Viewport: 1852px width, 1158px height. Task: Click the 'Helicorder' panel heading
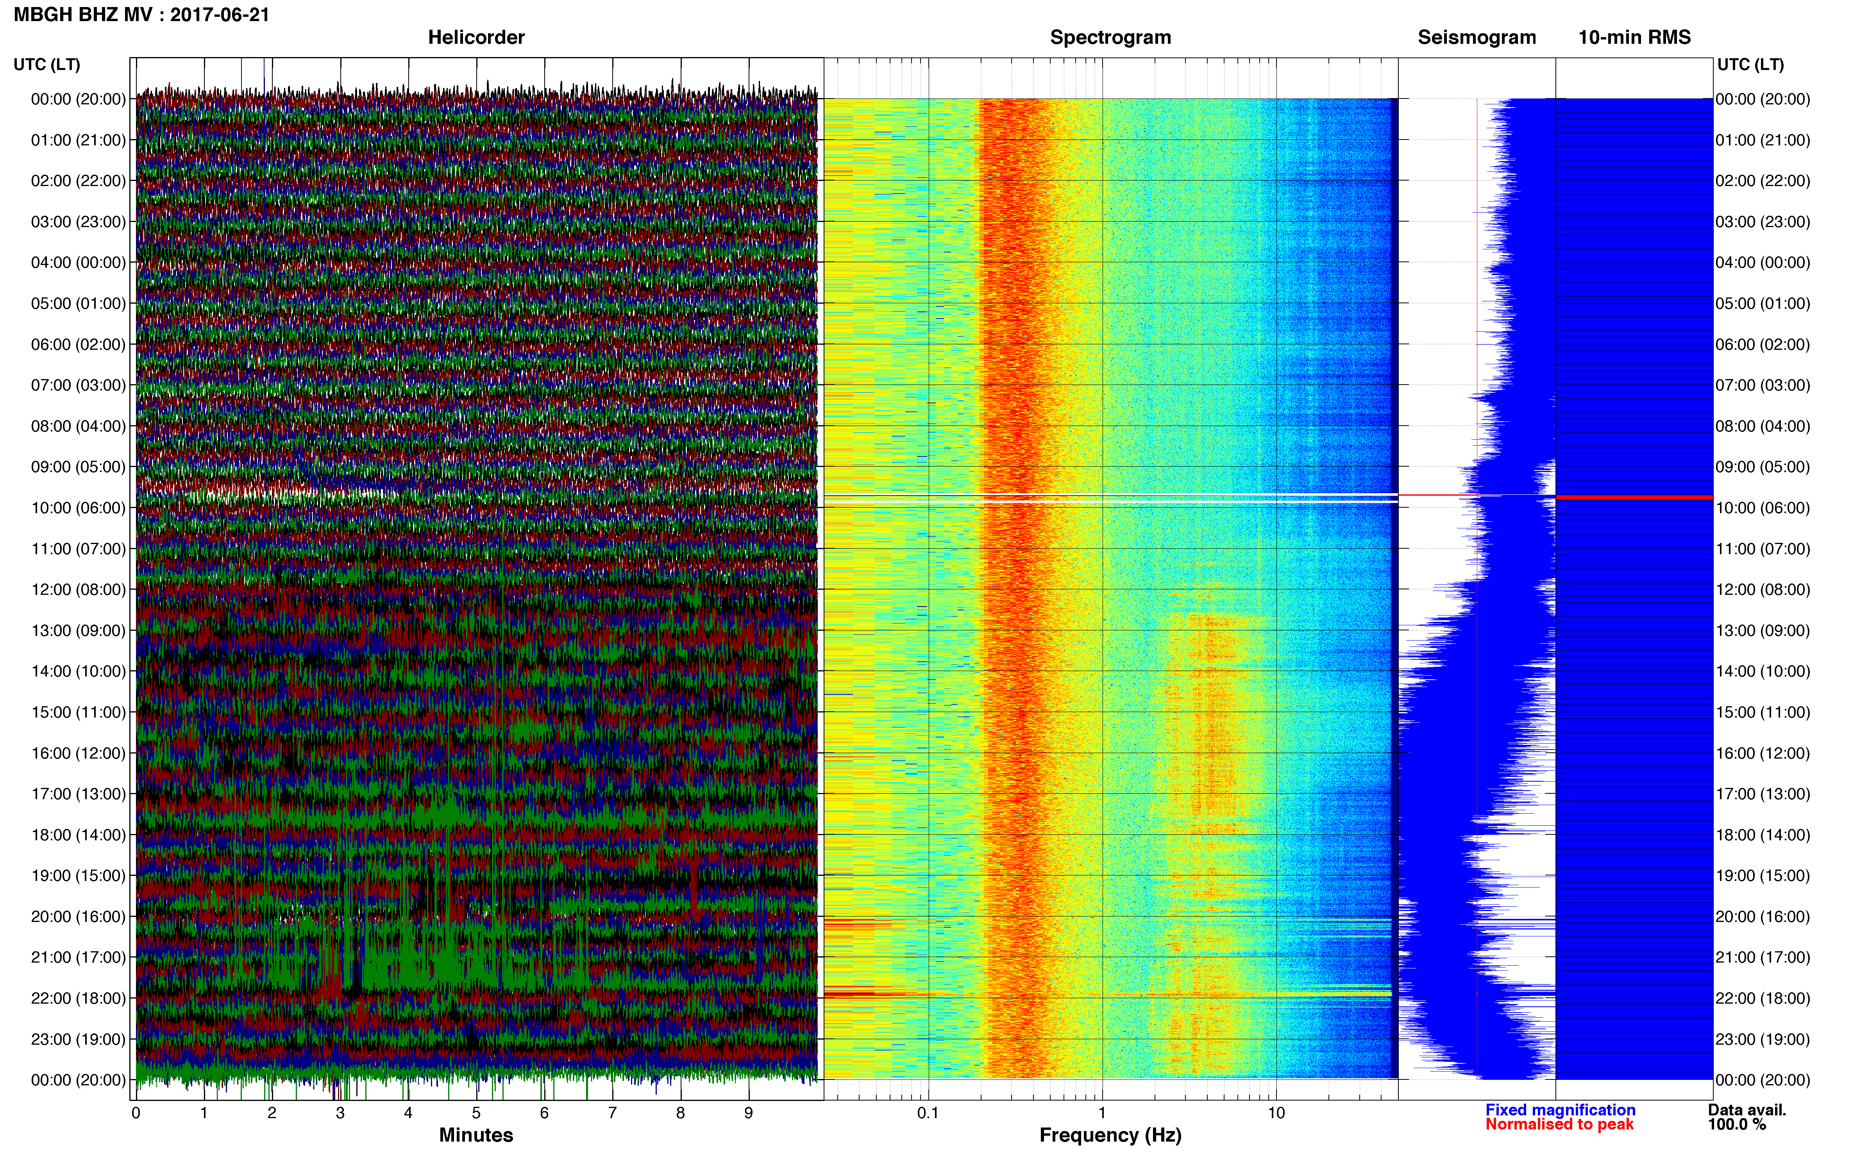click(476, 38)
